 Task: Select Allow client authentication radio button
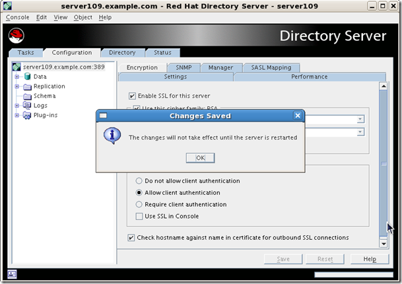[x=139, y=193]
